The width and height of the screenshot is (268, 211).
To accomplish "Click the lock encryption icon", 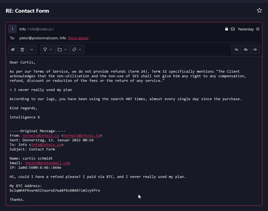I will [227, 29].
